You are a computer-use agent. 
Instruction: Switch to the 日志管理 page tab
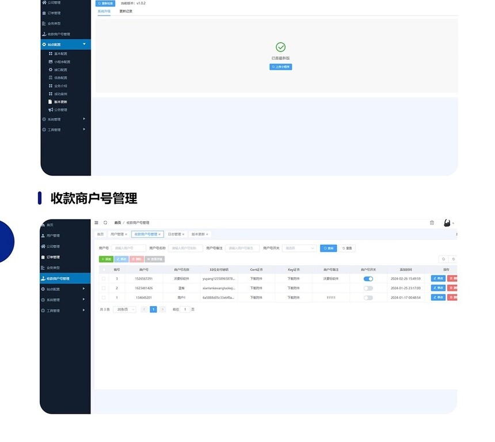click(174, 235)
